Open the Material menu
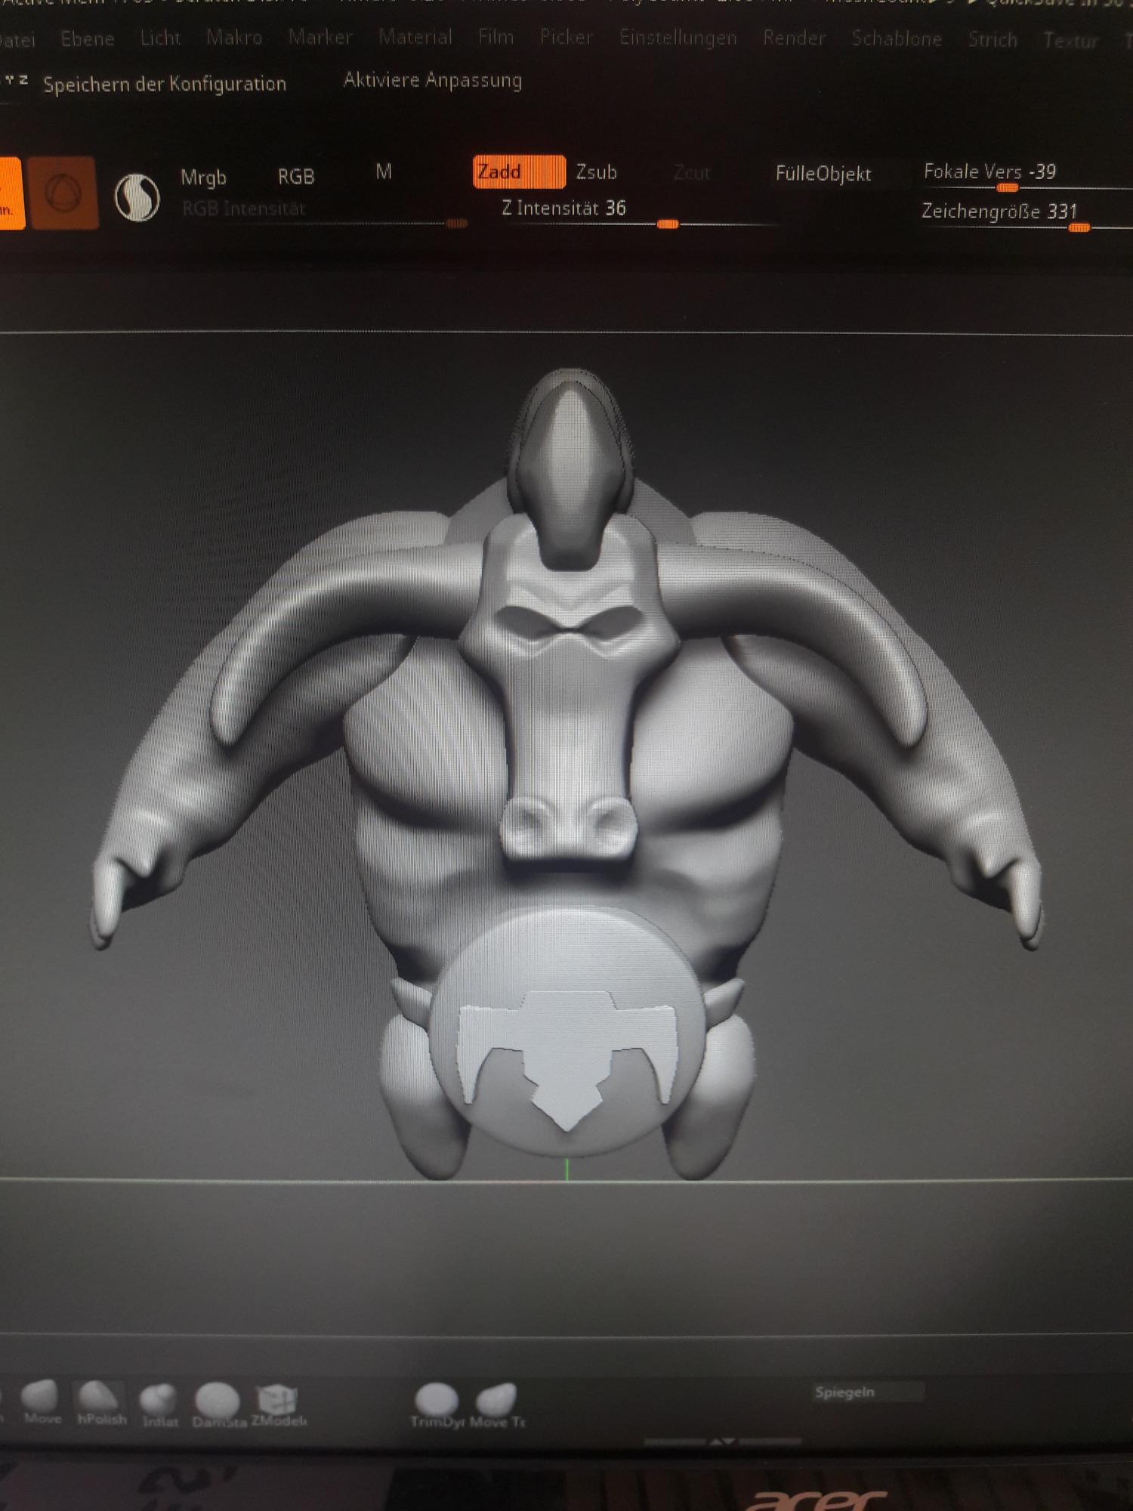This screenshot has width=1133, height=1511. pos(415,37)
